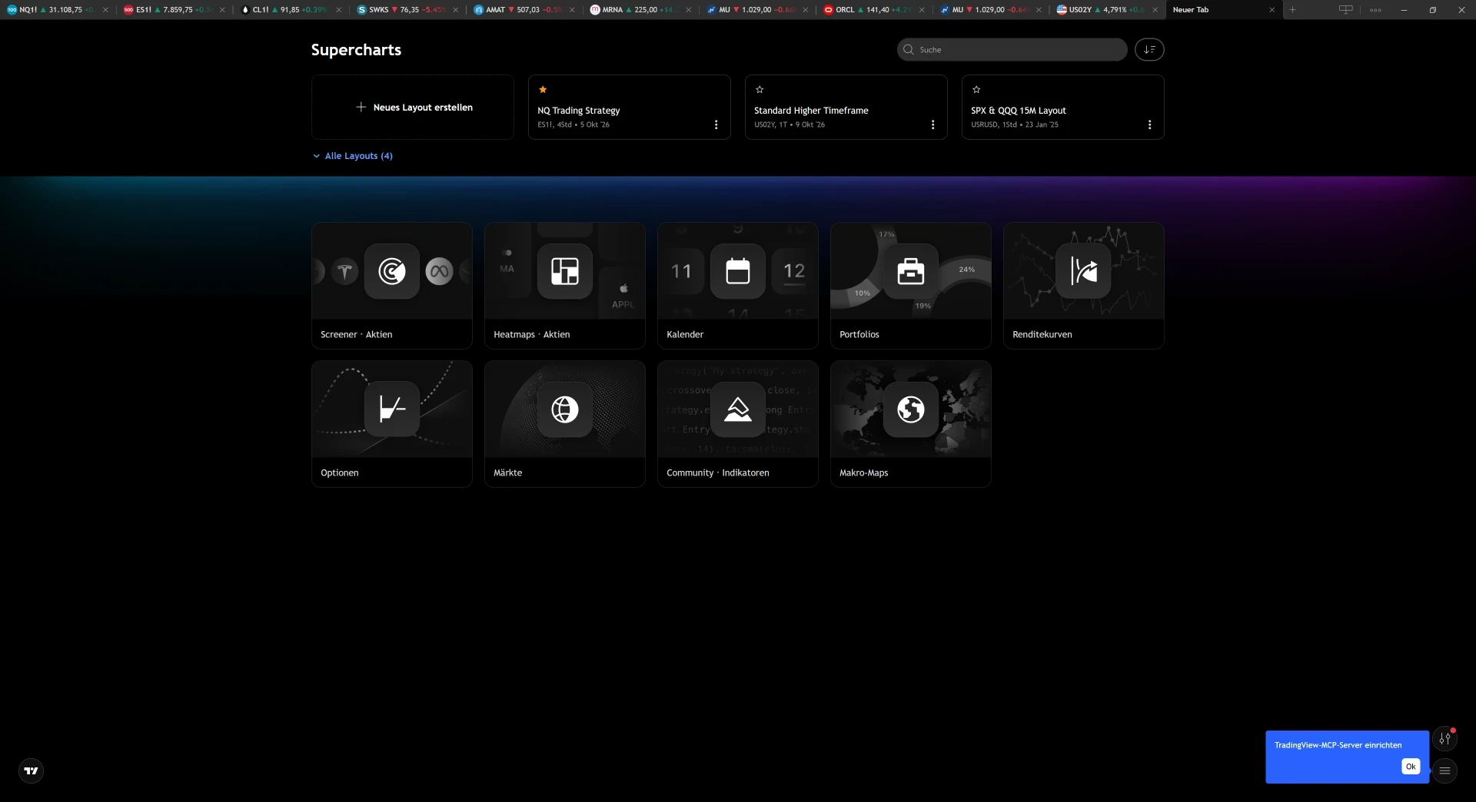Click the TradingView-MCP-Server einrichten notification text
1476x802 pixels.
(1338, 745)
